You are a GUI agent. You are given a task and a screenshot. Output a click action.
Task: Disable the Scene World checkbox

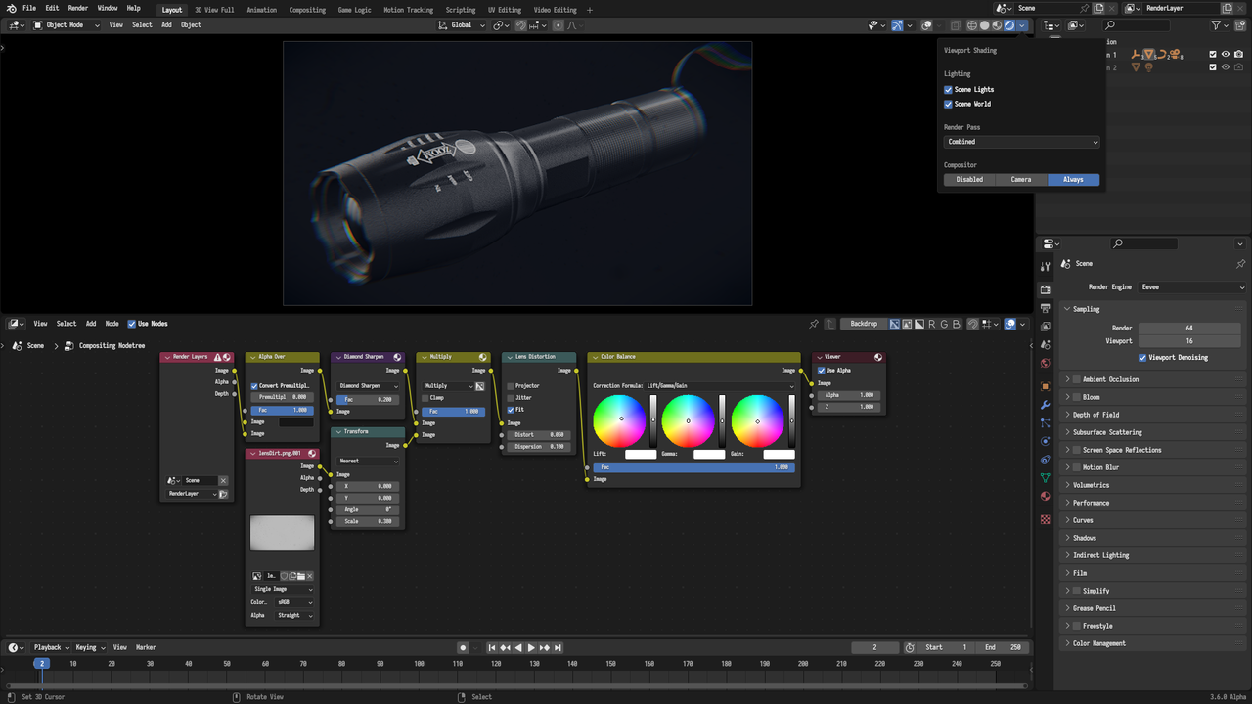point(948,104)
